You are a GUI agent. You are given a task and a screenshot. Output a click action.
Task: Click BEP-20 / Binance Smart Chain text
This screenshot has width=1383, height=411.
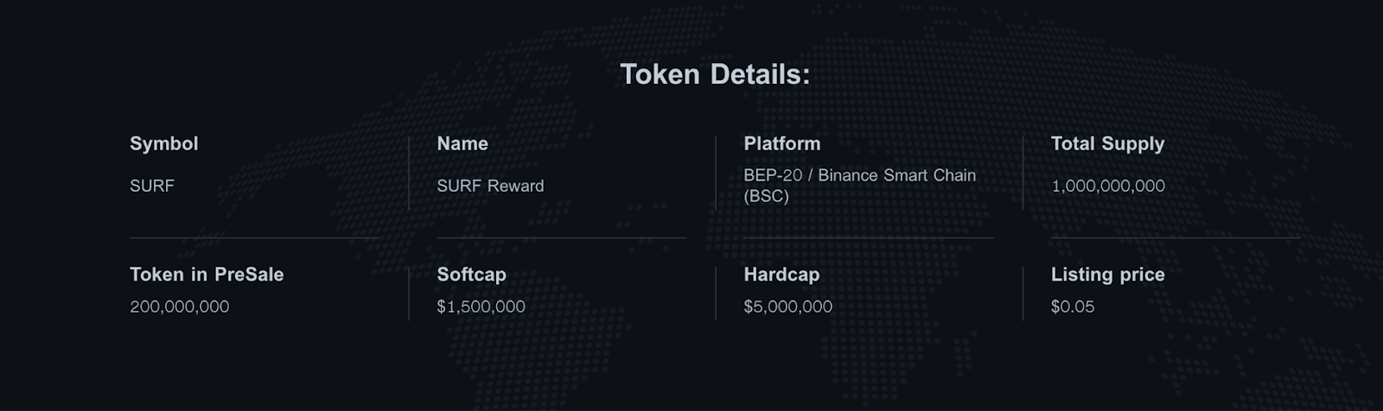point(860,175)
